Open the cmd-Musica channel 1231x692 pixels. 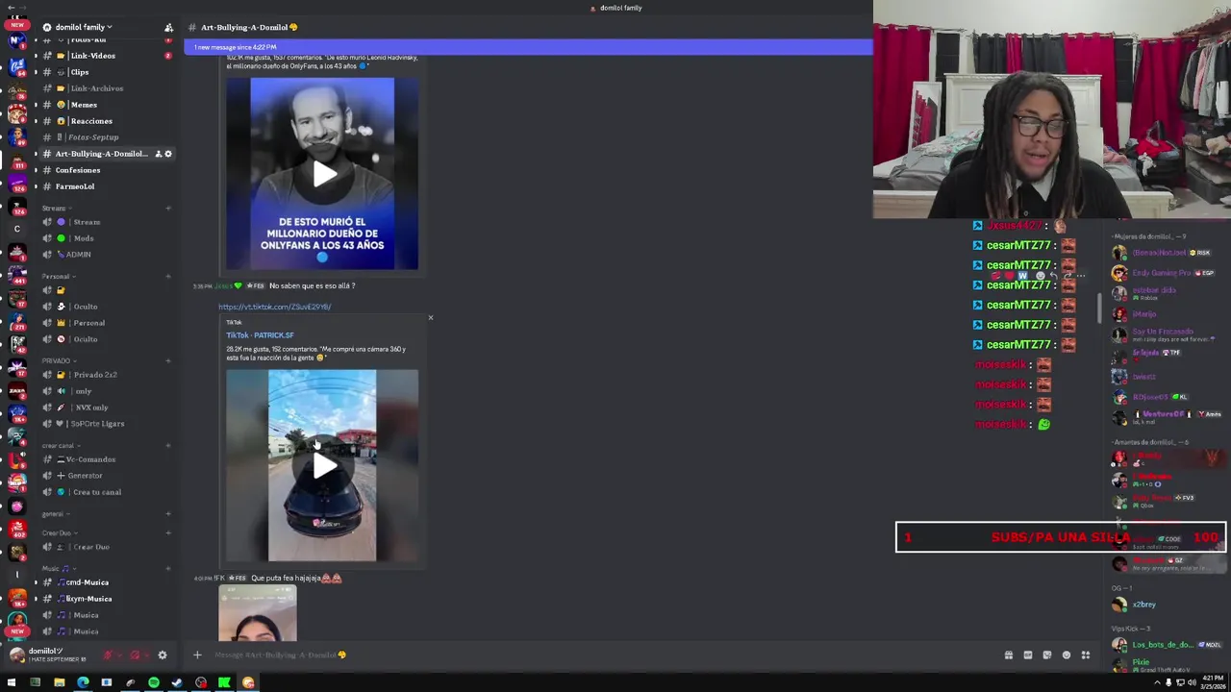click(106, 582)
